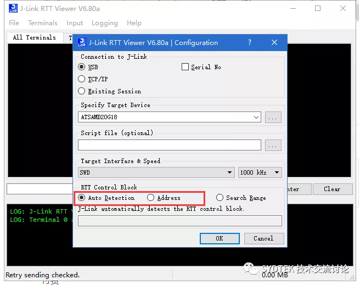360x285 pixels.
Task: Expand the ATSAMD20G18 target device dropdown
Action: click(256, 118)
